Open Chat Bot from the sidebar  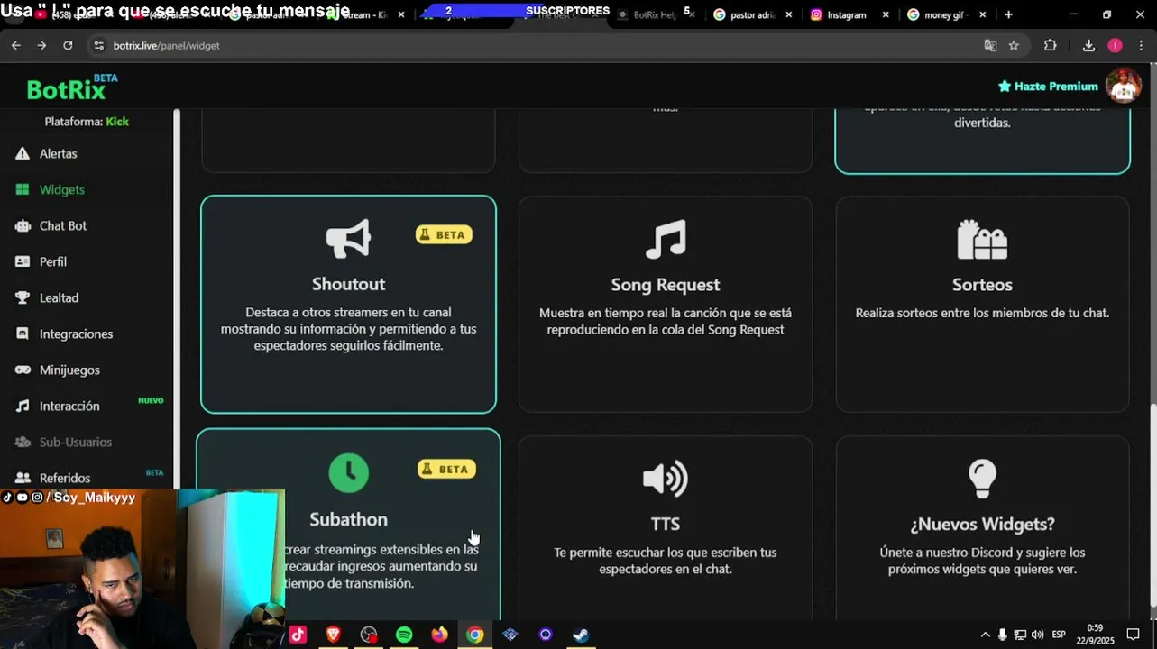(63, 226)
